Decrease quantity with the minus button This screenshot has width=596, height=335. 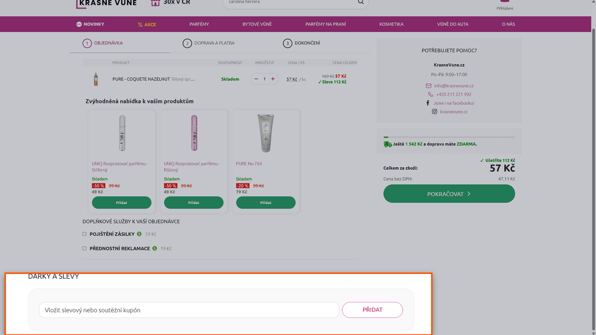(256, 79)
